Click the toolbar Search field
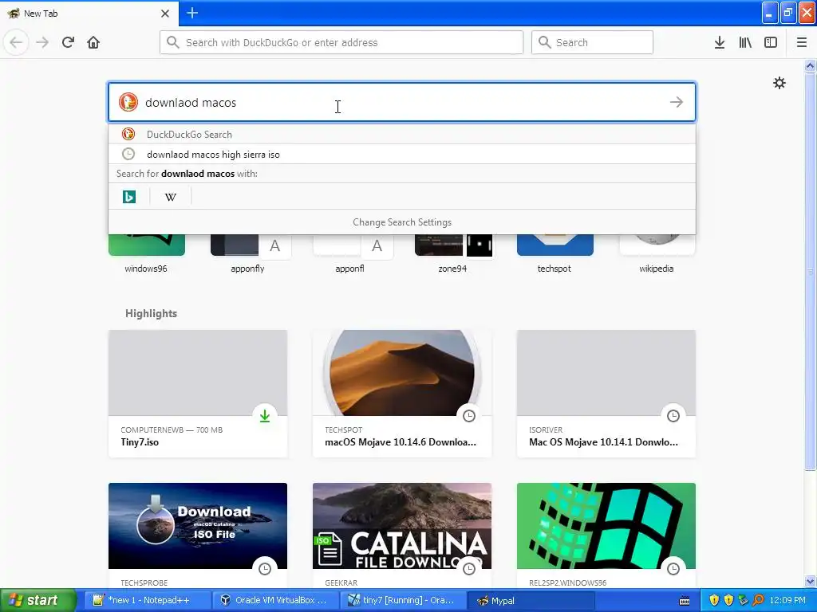 [x=592, y=42]
